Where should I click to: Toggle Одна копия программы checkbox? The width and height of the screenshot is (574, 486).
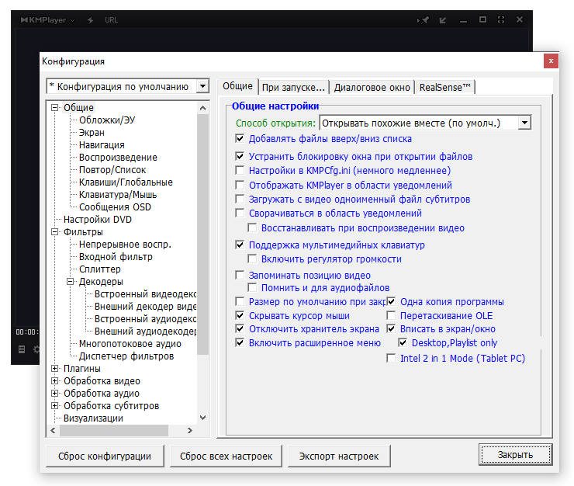[x=391, y=302]
